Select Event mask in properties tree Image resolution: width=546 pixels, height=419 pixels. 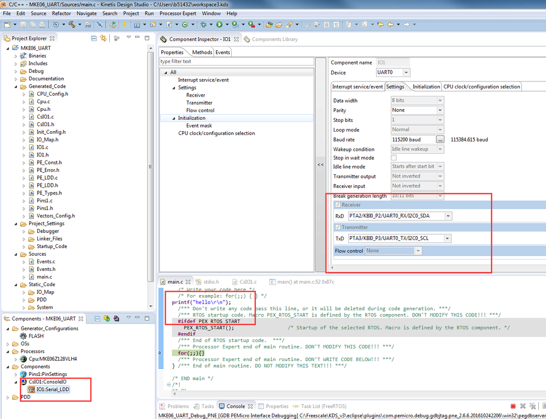point(199,126)
